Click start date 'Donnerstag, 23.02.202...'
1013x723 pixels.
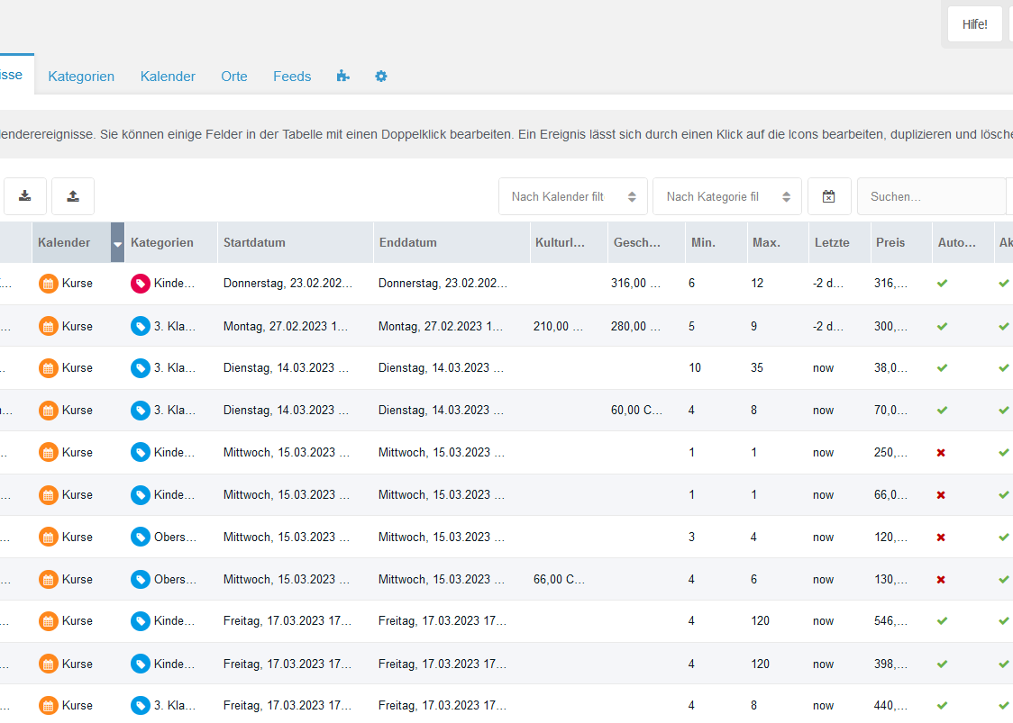(287, 284)
